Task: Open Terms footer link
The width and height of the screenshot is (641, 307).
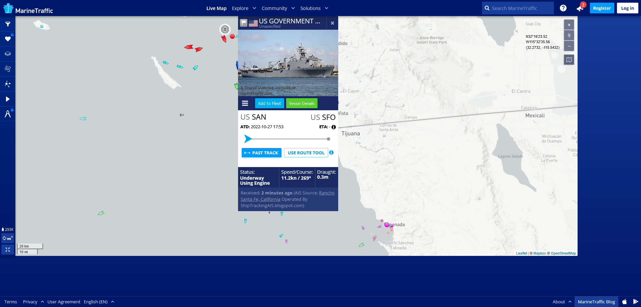Action: [x=11, y=302]
